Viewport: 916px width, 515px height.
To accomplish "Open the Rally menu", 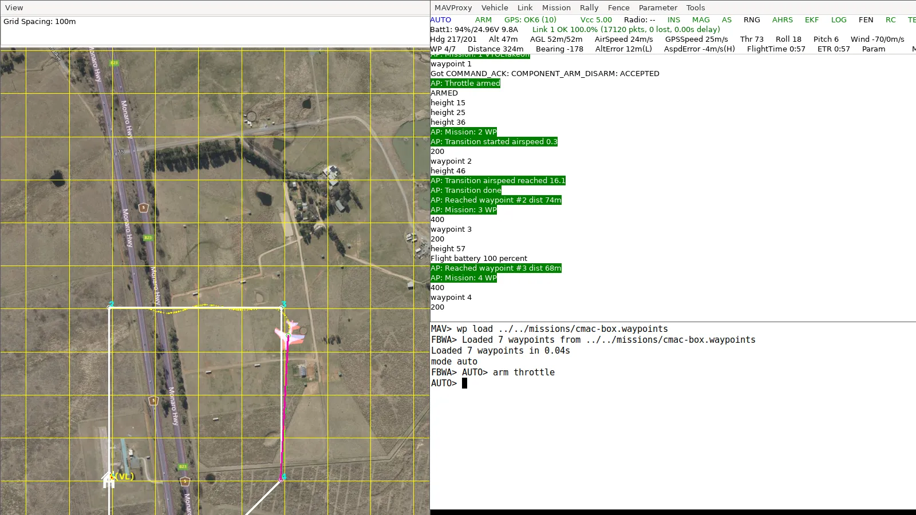I will tap(589, 7).
